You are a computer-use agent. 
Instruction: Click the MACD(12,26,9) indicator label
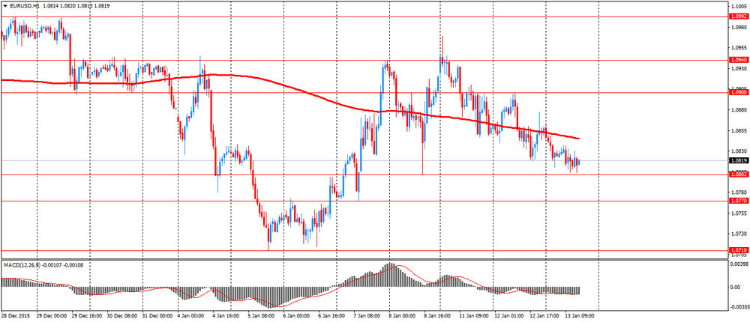pyautogui.click(x=22, y=264)
